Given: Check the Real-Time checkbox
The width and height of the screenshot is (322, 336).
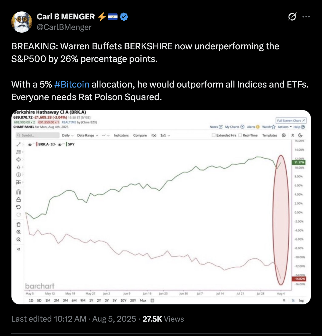Looking at the screenshot, I should pyautogui.click(x=240, y=135).
